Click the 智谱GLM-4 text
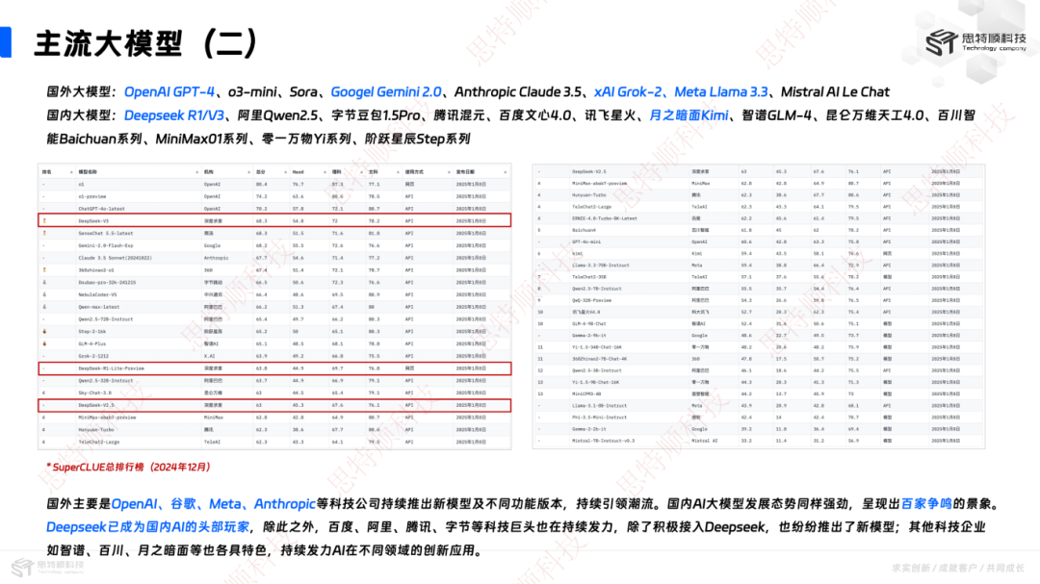This screenshot has height=584, width=1040. coord(777,115)
